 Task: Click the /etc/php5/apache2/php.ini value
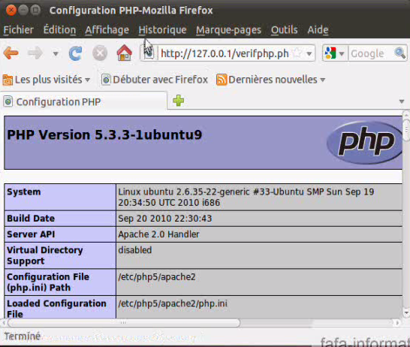173,303
